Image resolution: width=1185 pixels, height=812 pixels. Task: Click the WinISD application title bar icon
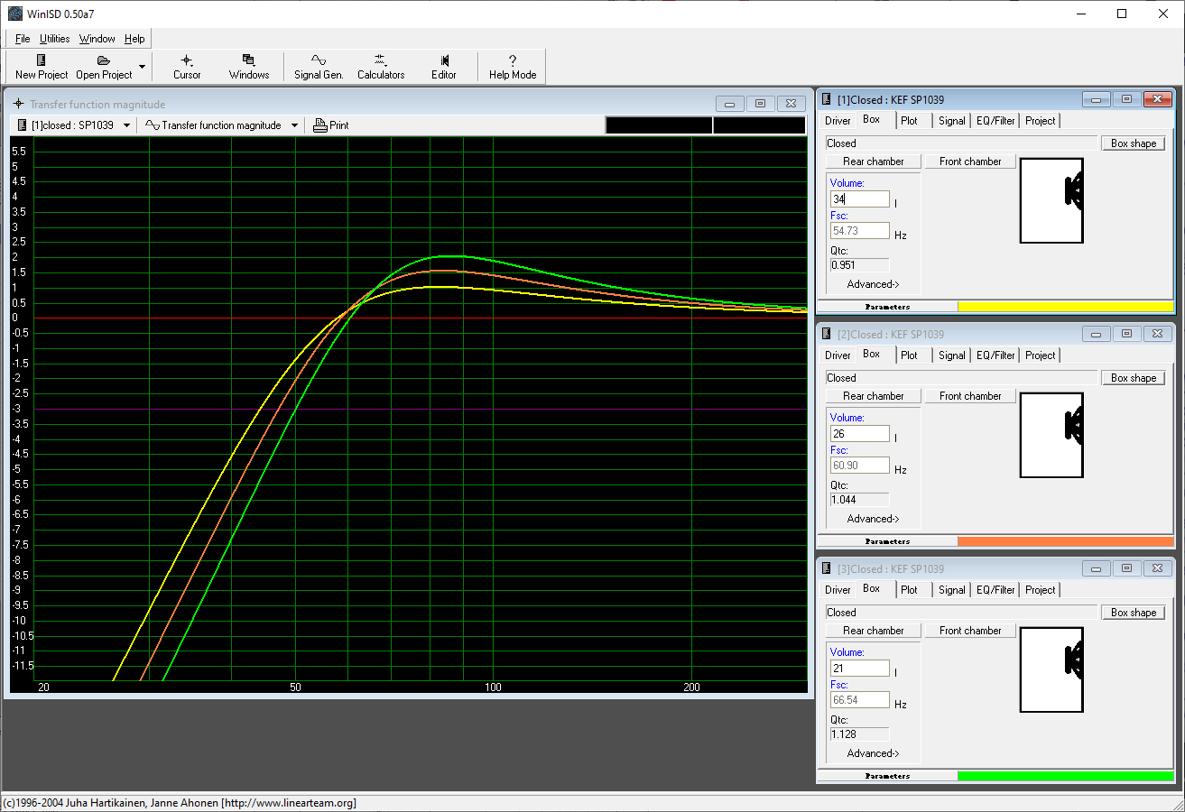pyautogui.click(x=15, y=14)
